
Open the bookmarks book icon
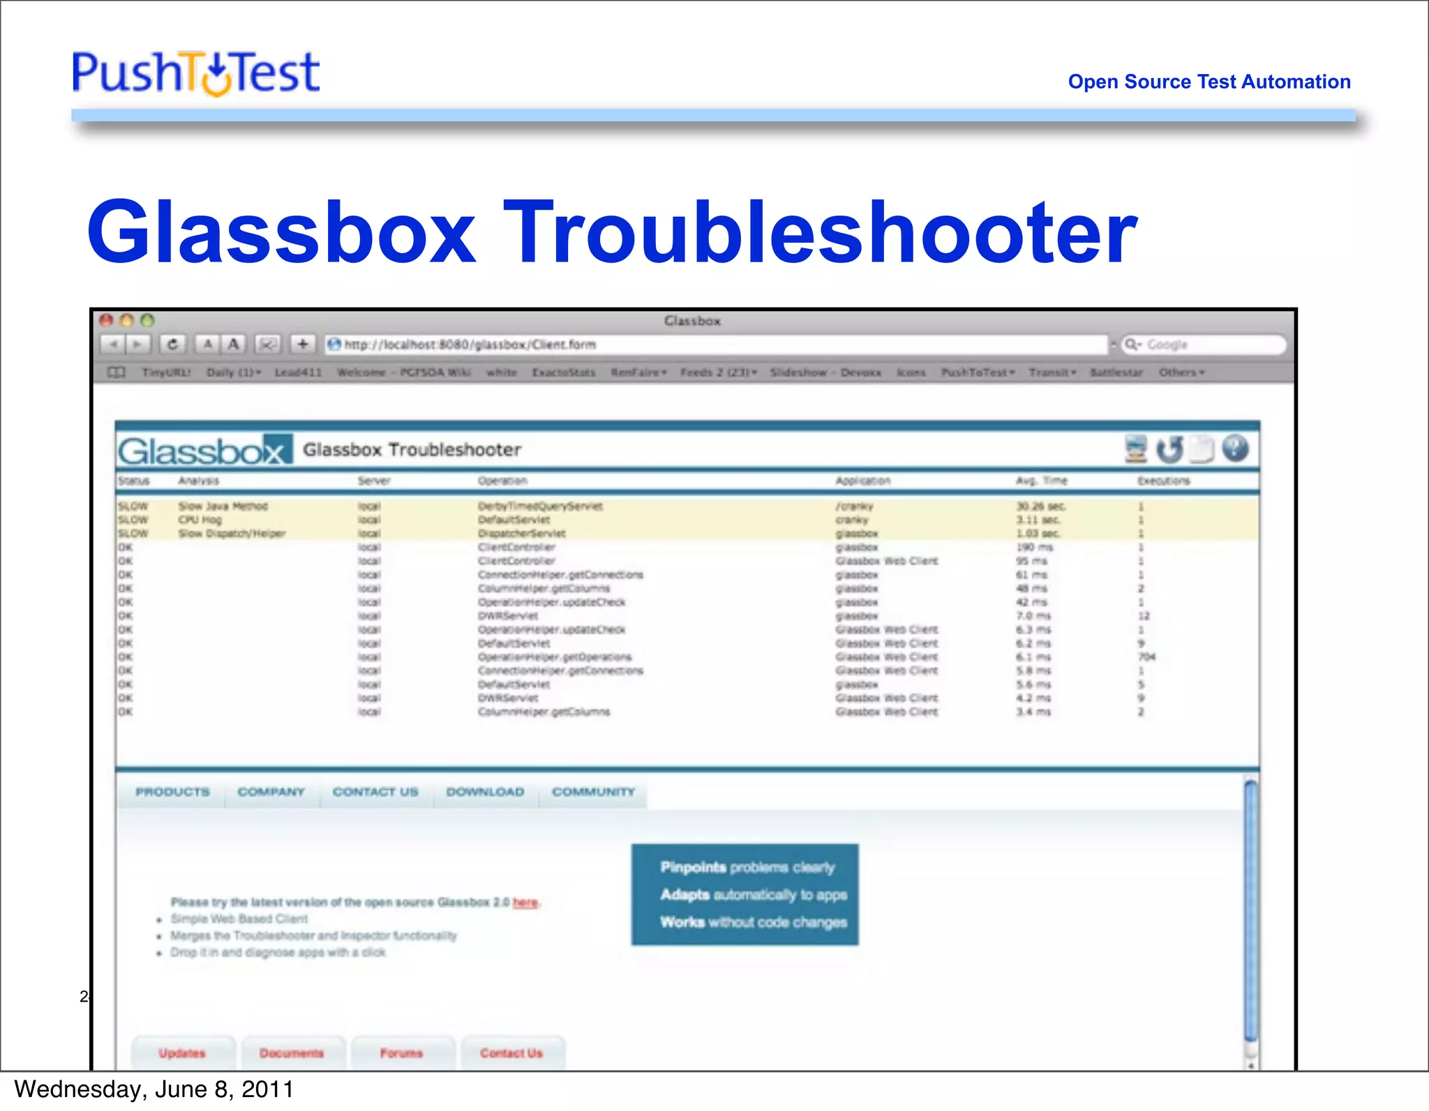pos(117,372)
